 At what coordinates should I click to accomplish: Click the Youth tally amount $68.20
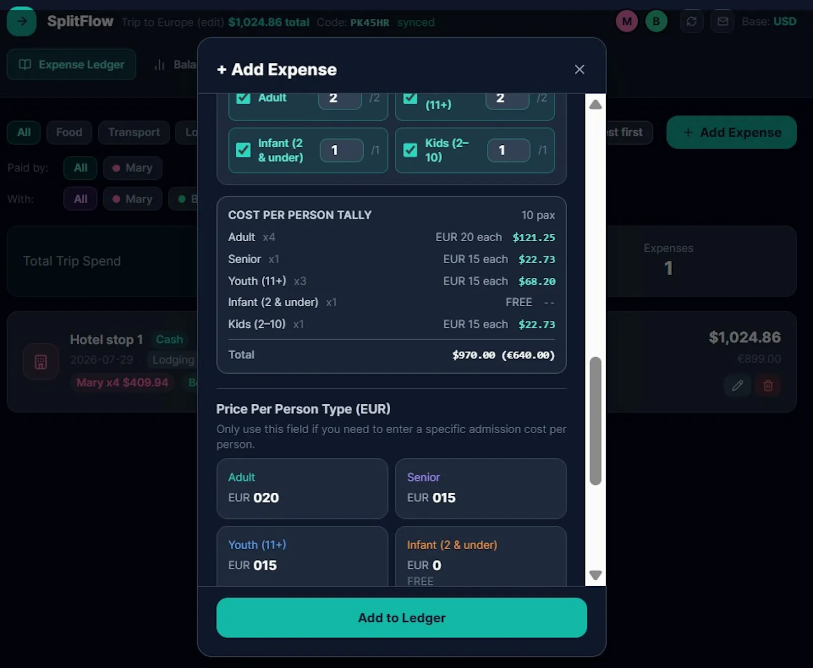[537, 281]
